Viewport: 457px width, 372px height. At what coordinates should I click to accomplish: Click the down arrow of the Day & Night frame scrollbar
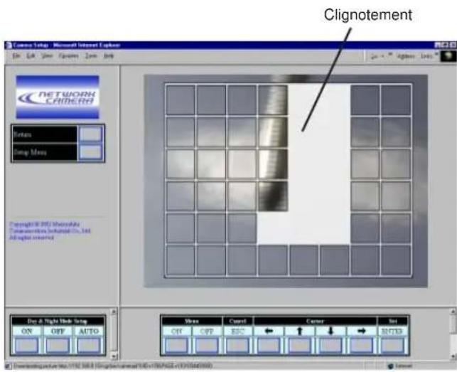[x=114, y=356]
